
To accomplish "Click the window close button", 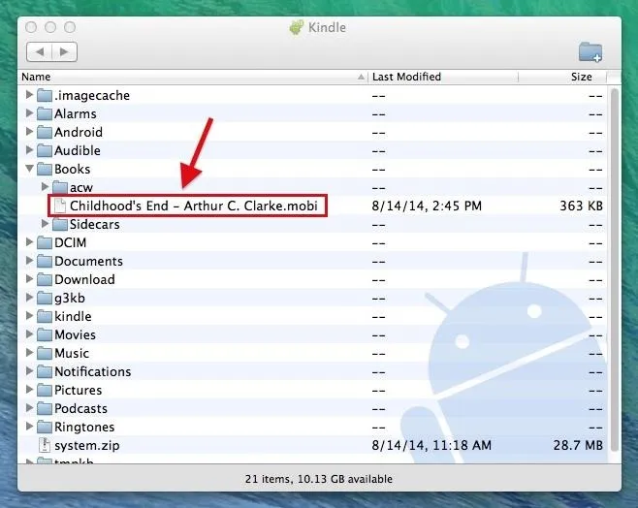I will [31, 27].
